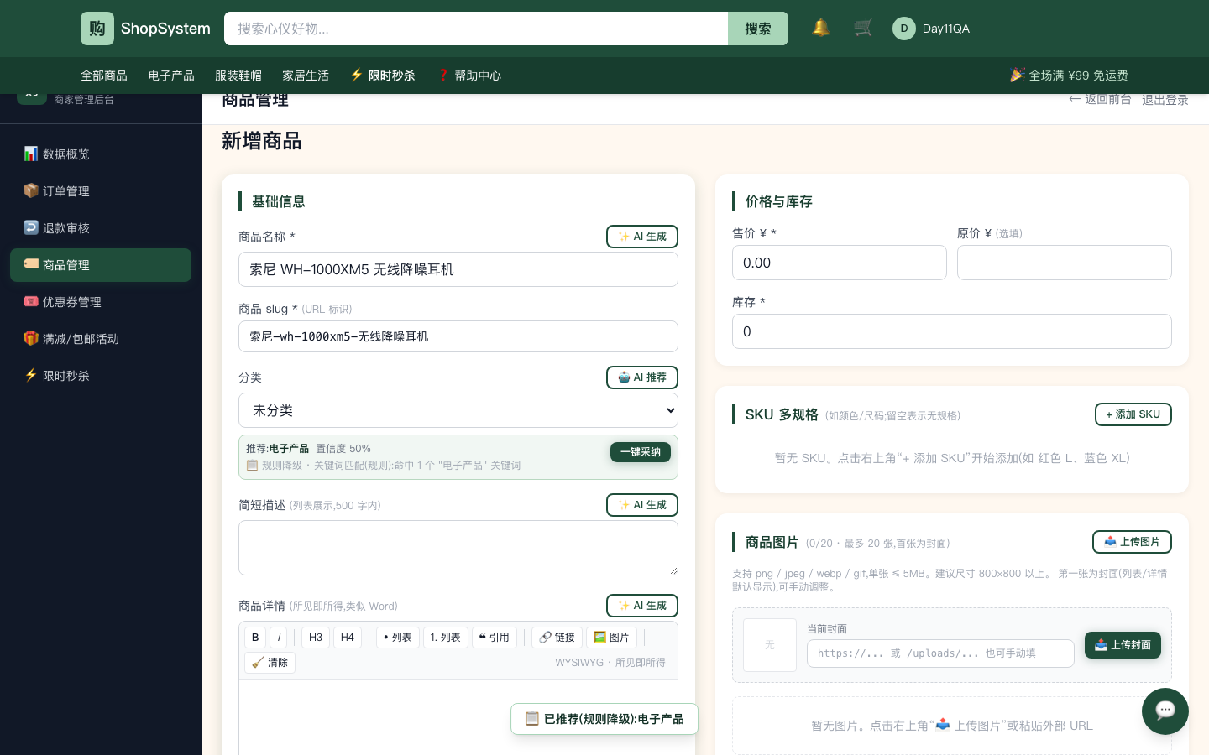
Task: Open the shopping cart
Action: pyautogui.click(x=863, y=29)
